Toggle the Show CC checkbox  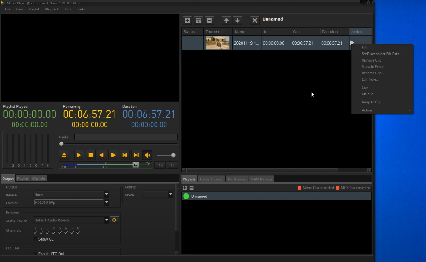[x=35, y=239]
